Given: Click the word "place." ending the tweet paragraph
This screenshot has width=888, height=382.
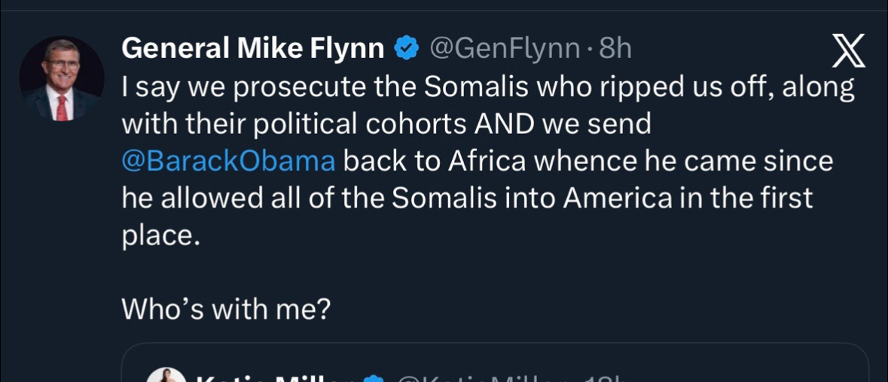Looking at the screenshot, I should pyautogui.click(x=161, y=235).
